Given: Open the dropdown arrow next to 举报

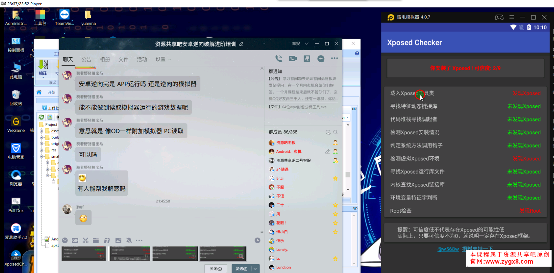Looking at the screenshot, I should [x=306, y=44].
